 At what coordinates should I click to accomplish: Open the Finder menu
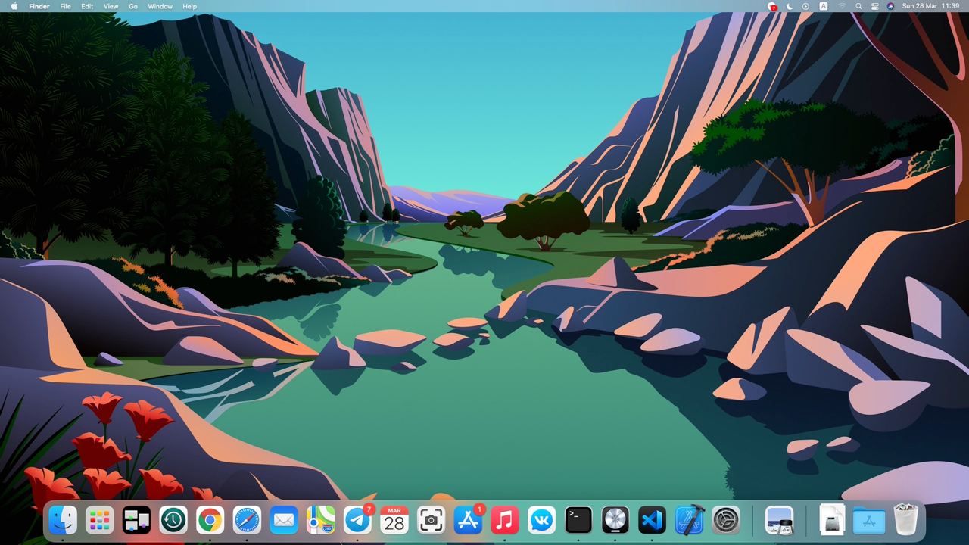(39, 6)
